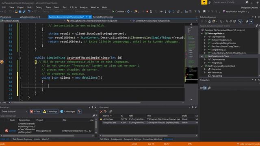Click the Properties panel Alphabetical icon

(205, 88)
